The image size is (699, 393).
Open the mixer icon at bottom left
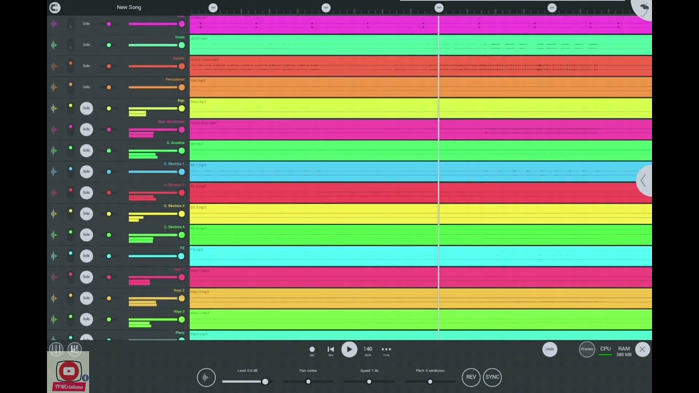56,349
